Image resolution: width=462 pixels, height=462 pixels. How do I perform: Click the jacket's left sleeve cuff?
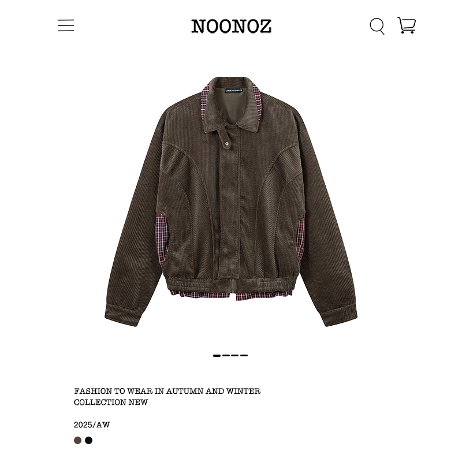(122, 315)
